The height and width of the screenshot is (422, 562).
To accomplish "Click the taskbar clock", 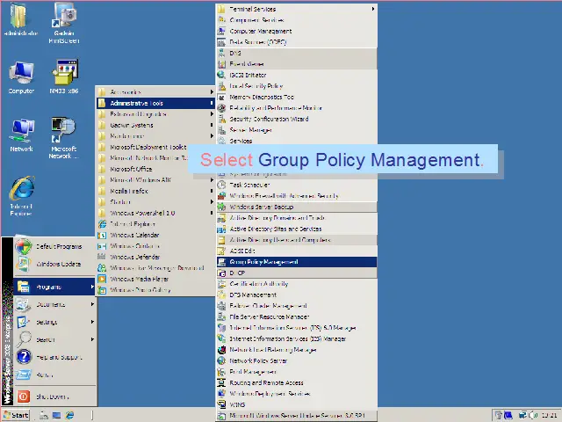I will coord(549,415).
